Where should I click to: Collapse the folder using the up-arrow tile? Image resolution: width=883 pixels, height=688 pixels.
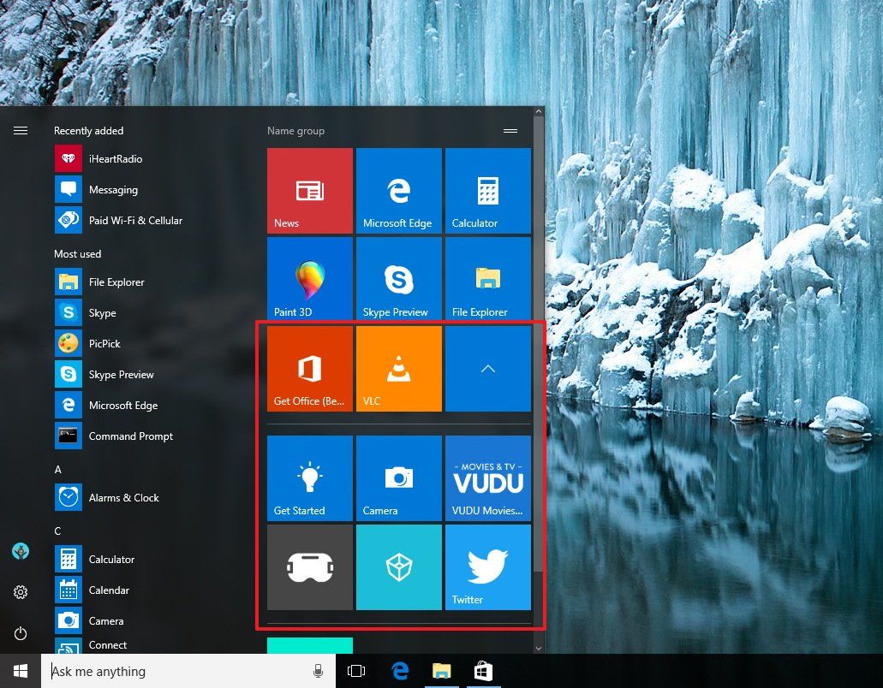point(487,368)
